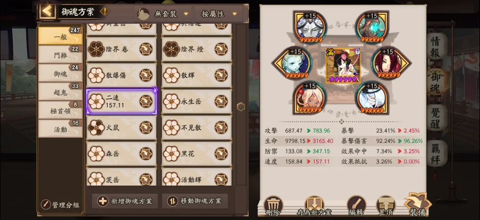
Task: Click the 新增御魂方案 button
Action: tap(125, 201)
